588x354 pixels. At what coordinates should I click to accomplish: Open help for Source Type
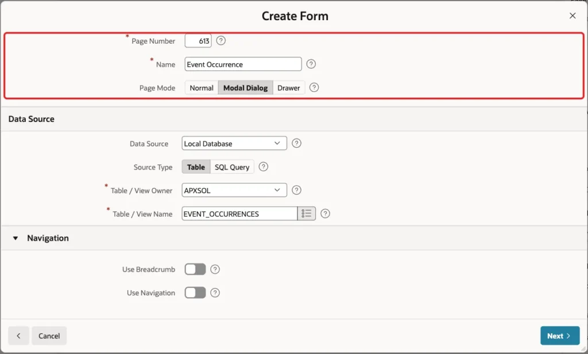click(x=263, y=167)
